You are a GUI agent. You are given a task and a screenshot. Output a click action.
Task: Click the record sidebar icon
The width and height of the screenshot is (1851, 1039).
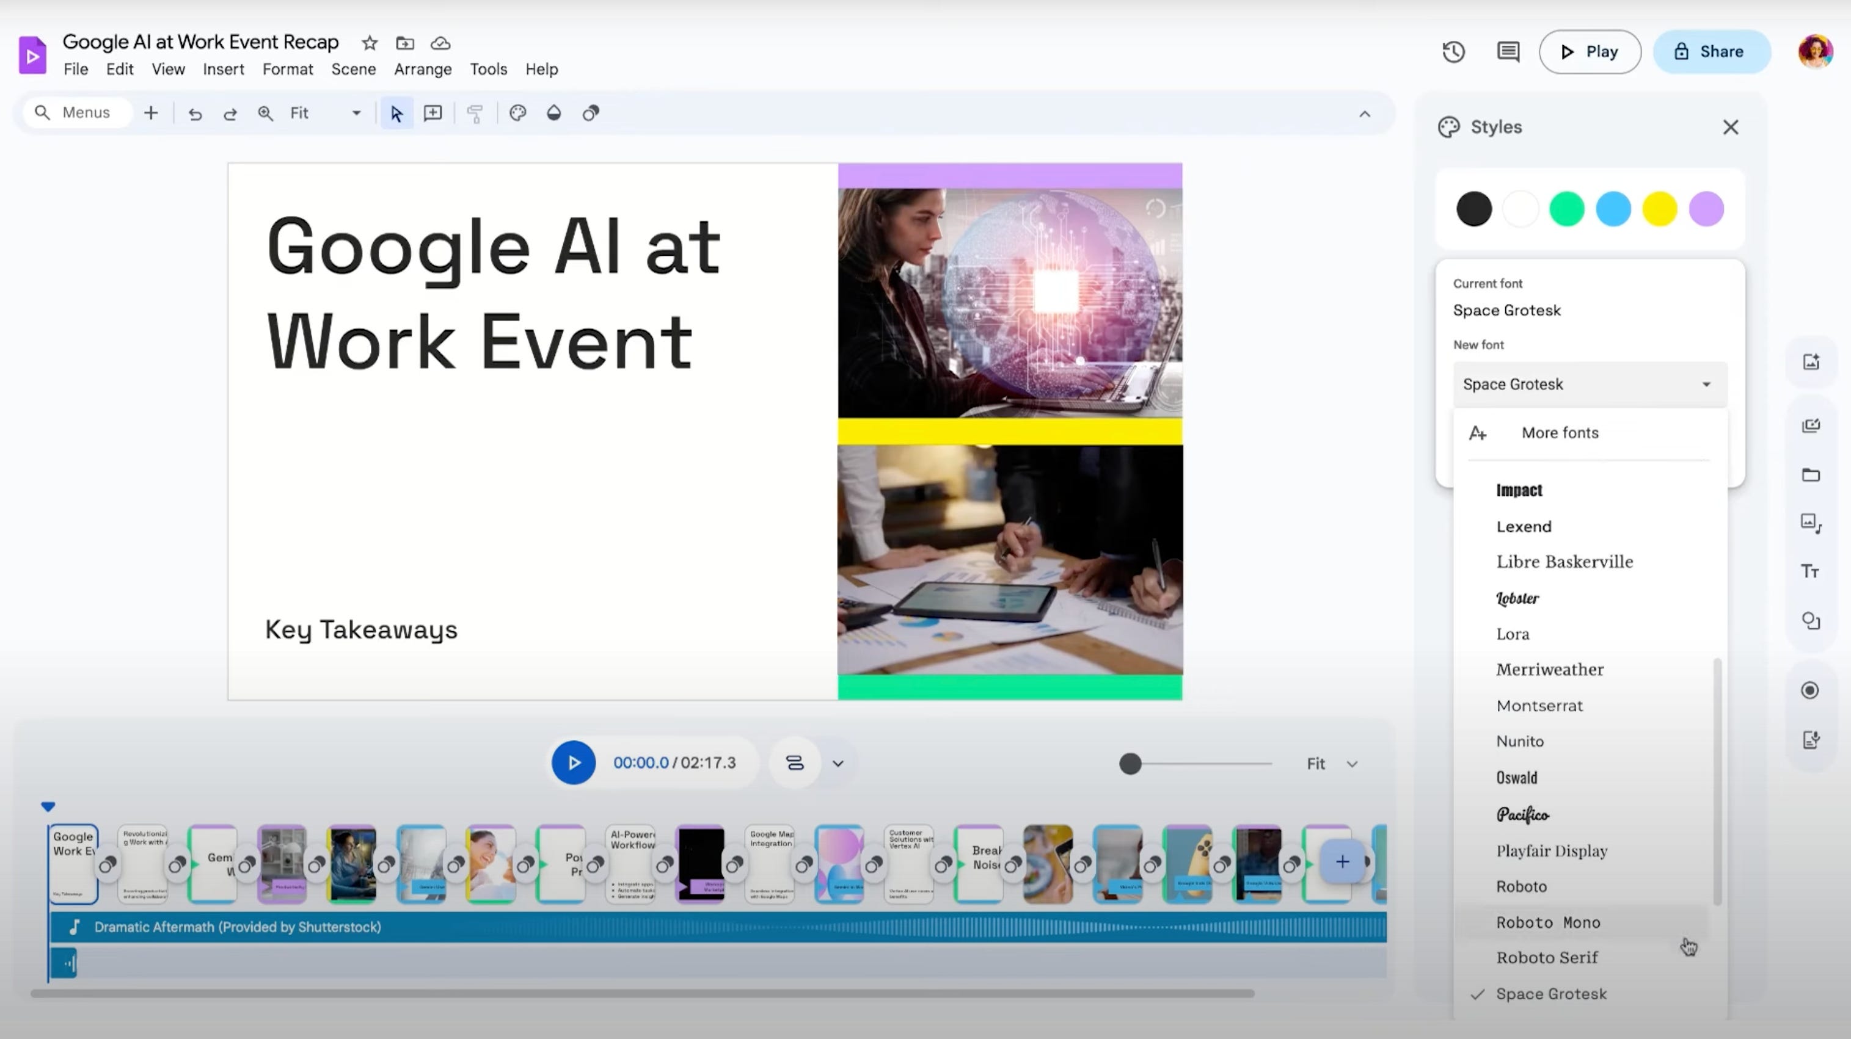tap(1810, 691)
